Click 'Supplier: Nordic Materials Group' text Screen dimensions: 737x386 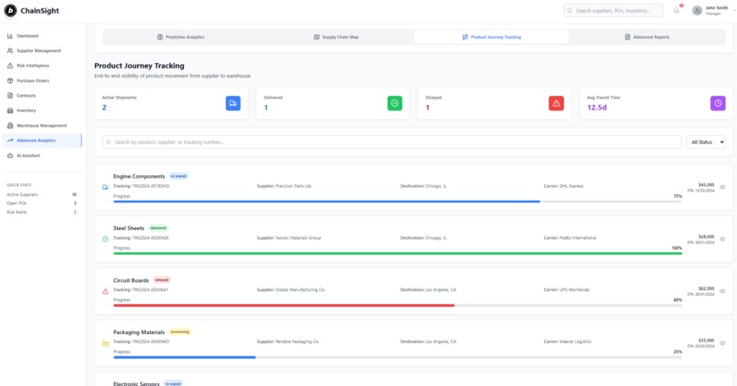(289, 238)
